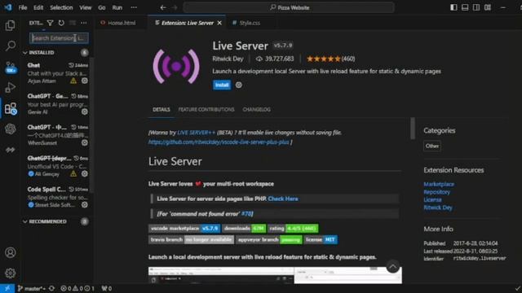Toggle the bottom panel
Viewport: 522px width, 293px height.
point(465,7)
